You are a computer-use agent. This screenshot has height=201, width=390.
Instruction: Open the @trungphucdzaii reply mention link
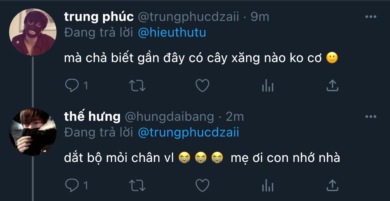coord(188,132)
